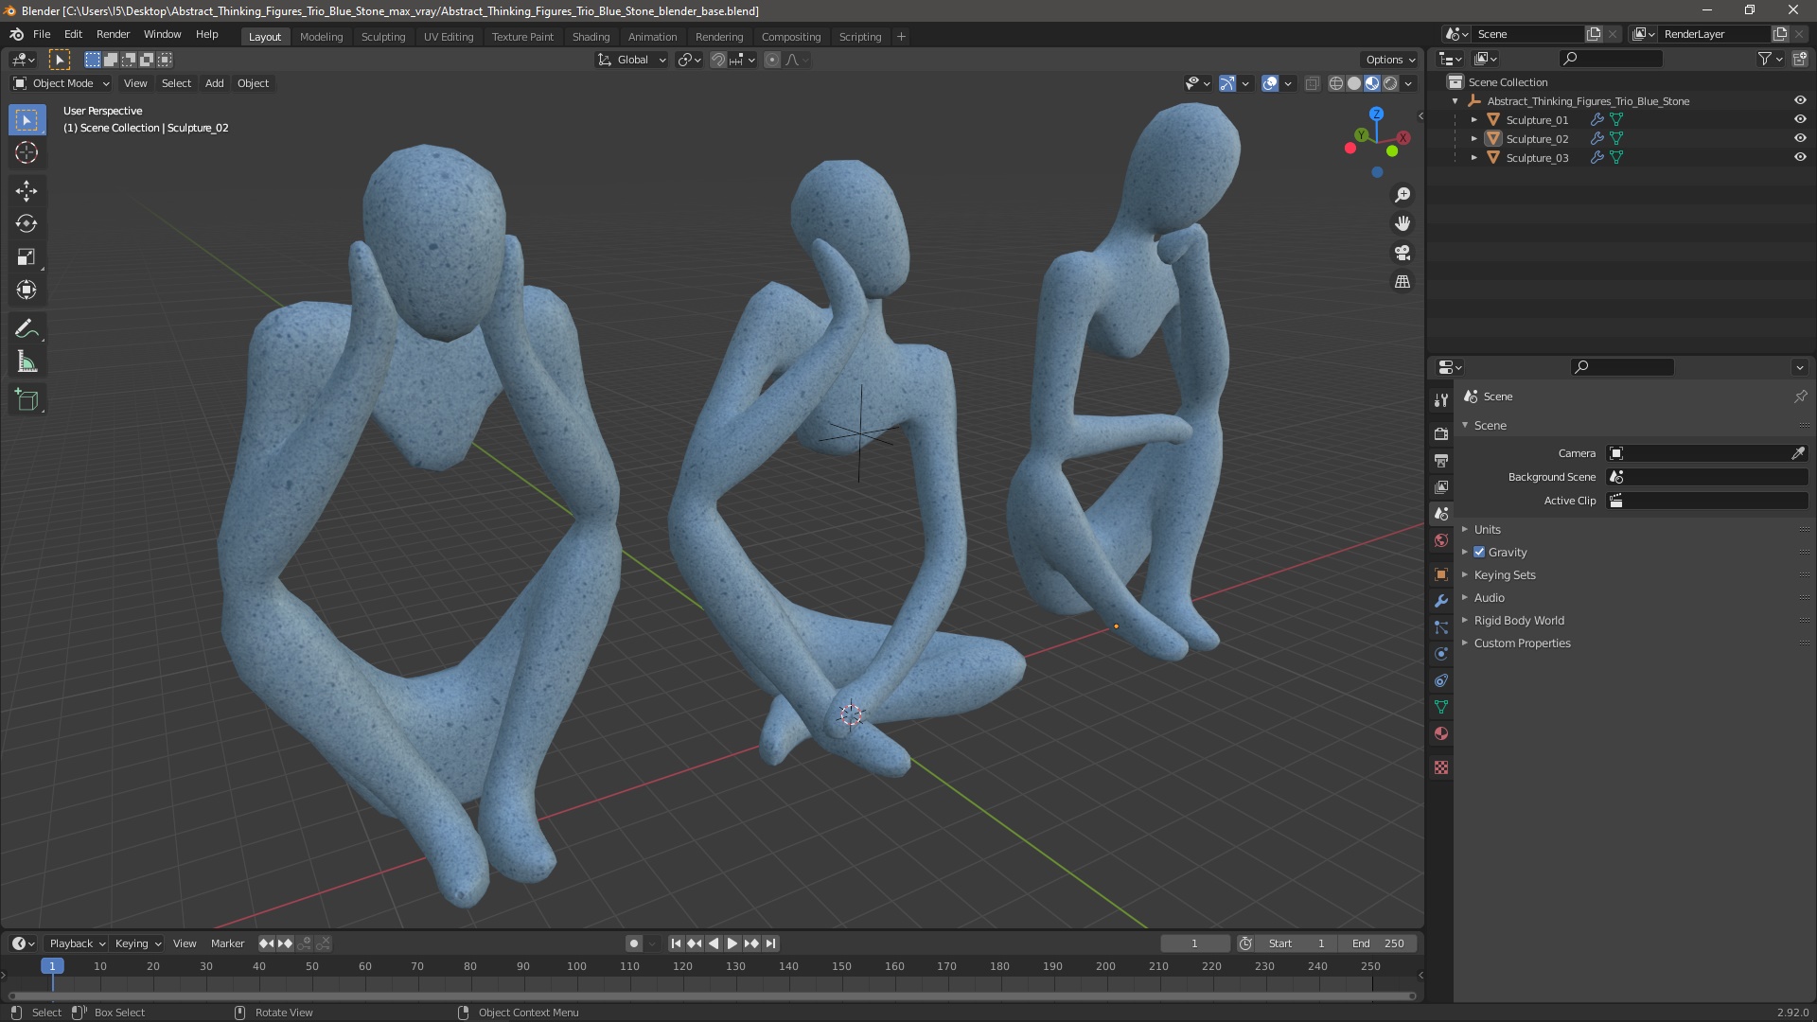The width and height of the screenshot is (1817, 1022).
Task: Open the Render menu
Action: pos(113,34)
